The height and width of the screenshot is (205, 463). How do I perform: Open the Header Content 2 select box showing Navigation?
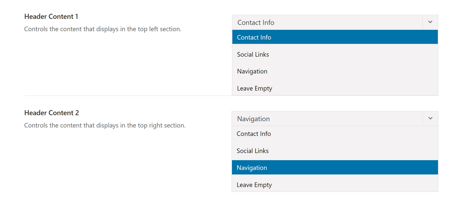click(x=335, y=118)
